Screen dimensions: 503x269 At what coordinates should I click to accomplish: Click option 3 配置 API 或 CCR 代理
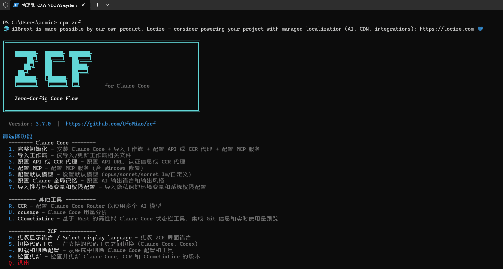(x=97, y=162)
